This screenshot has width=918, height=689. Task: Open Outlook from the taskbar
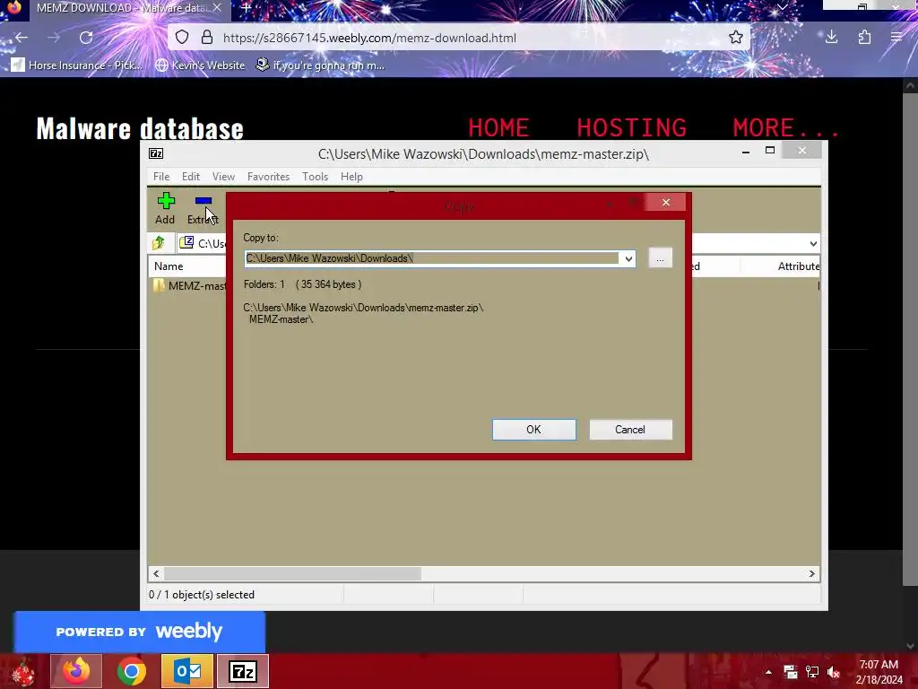click(x=187, y=671)
